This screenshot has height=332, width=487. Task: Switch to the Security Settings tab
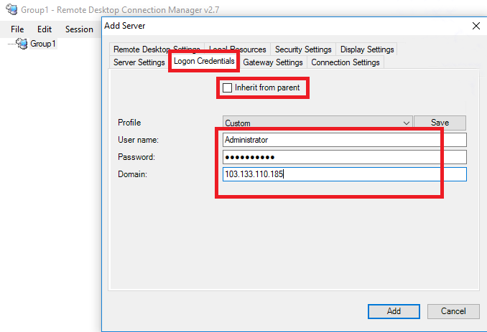point(303,49)
